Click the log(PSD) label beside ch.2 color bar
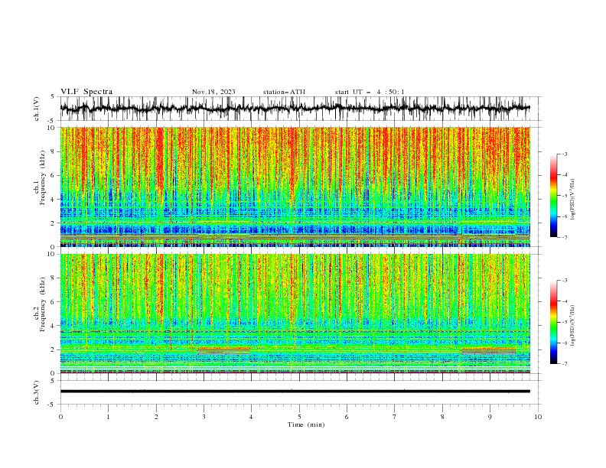 [572, 326]
